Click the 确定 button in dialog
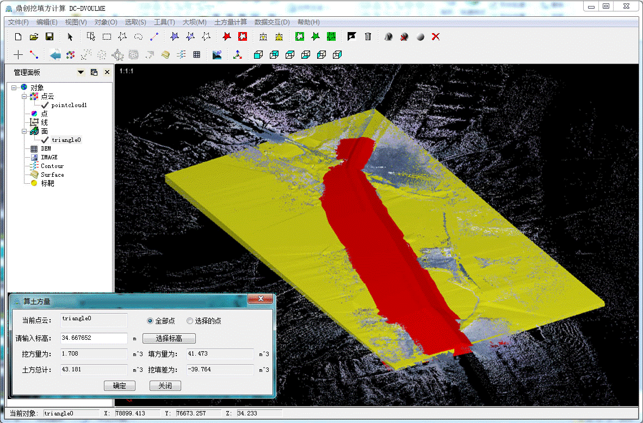 pyautogui.click(x=119, y=385)
